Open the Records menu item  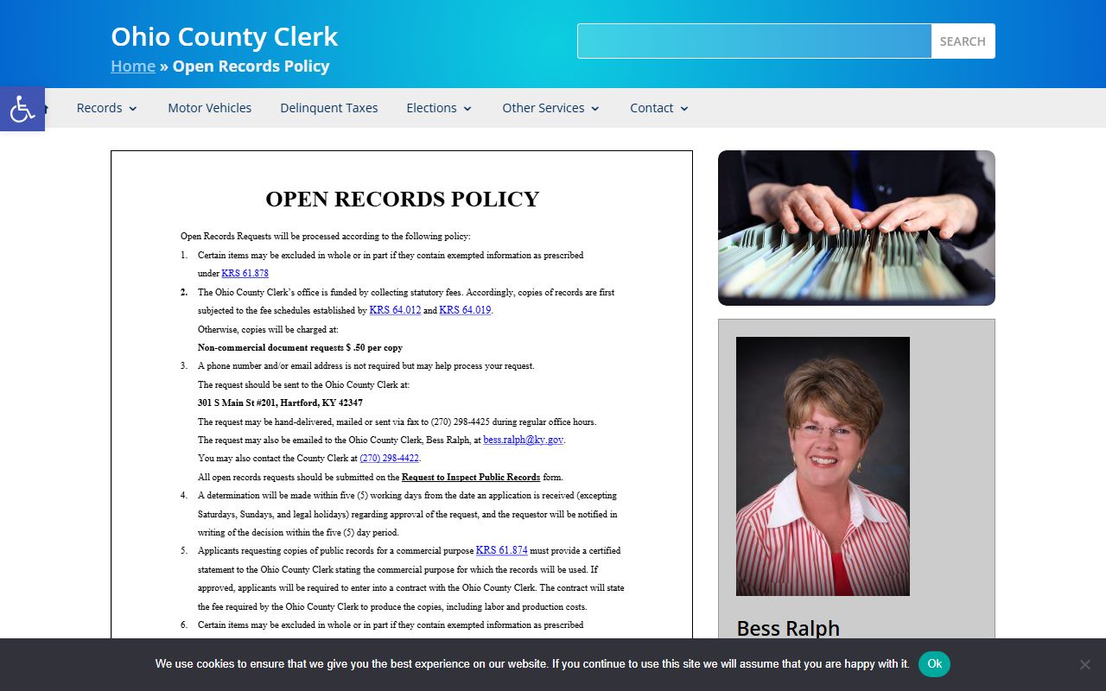coord(99,108)
